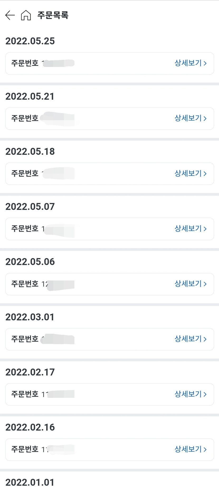Show details for 2022.05.07 order
Image resolution: width=219 pixels, height=492 pixels.
pos(190,229)
